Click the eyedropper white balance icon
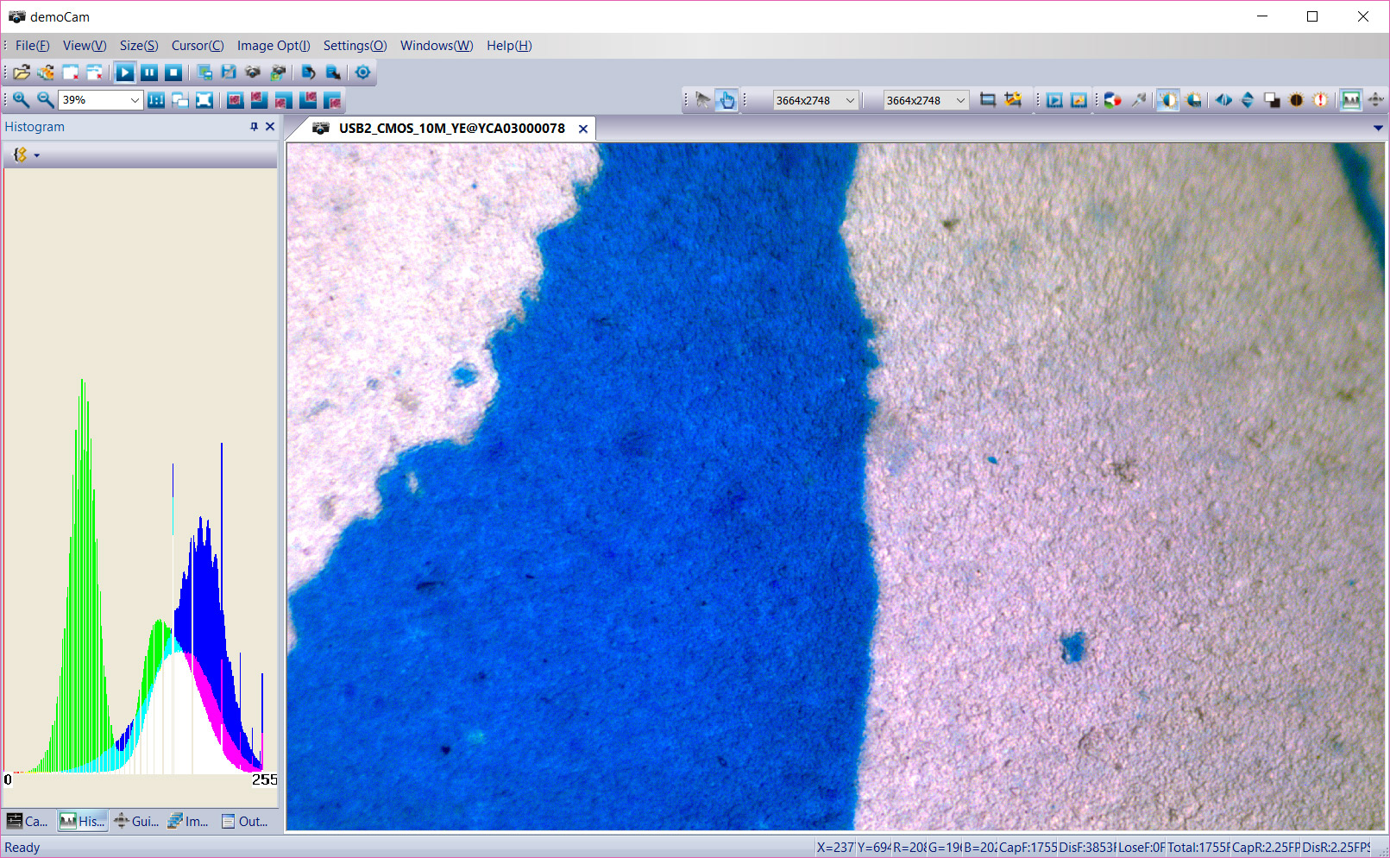This screenshot has width=1390, height=858. click(1139, 100)
